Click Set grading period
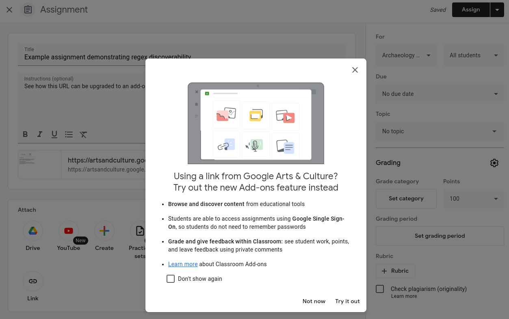Viewport: 509px width, 319px height. click(x=440, y=236)
